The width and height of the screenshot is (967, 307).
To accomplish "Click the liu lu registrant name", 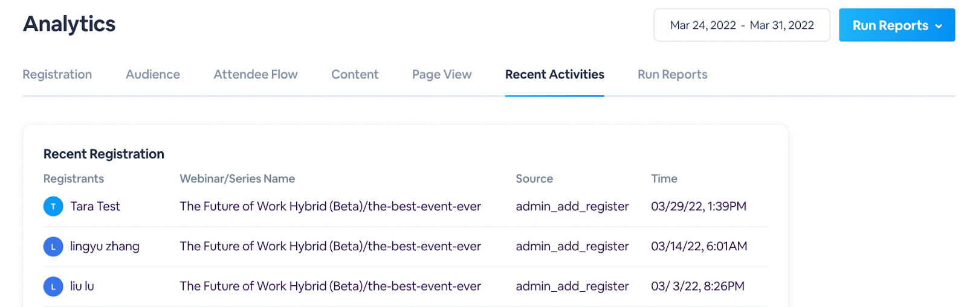I will click(82, 286).
